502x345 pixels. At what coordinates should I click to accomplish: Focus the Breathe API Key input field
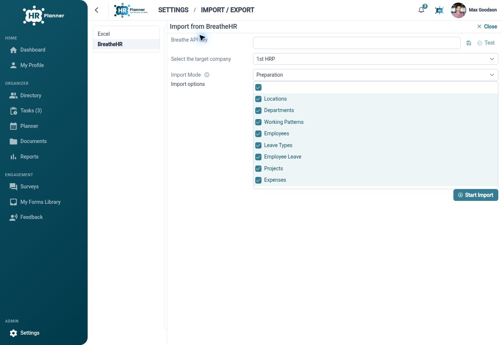coord(357,43)
